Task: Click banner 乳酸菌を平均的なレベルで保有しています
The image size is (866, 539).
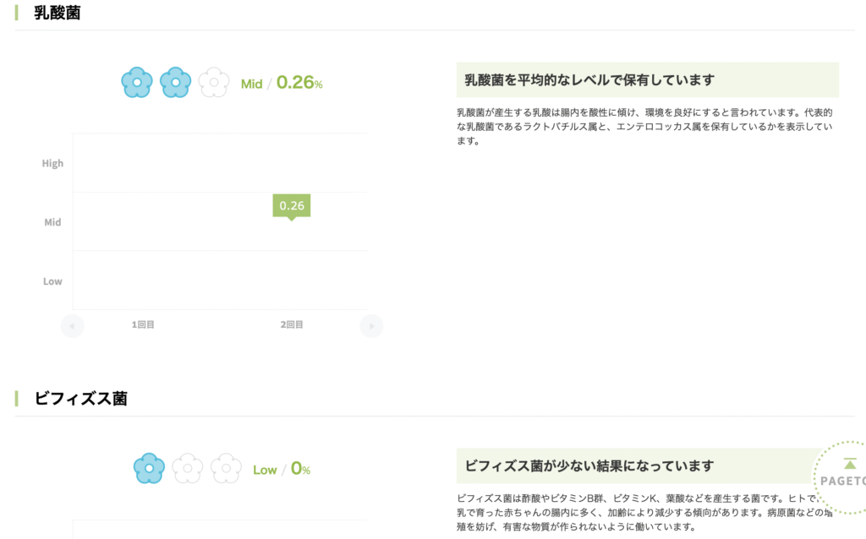Action: click(647, 80)
